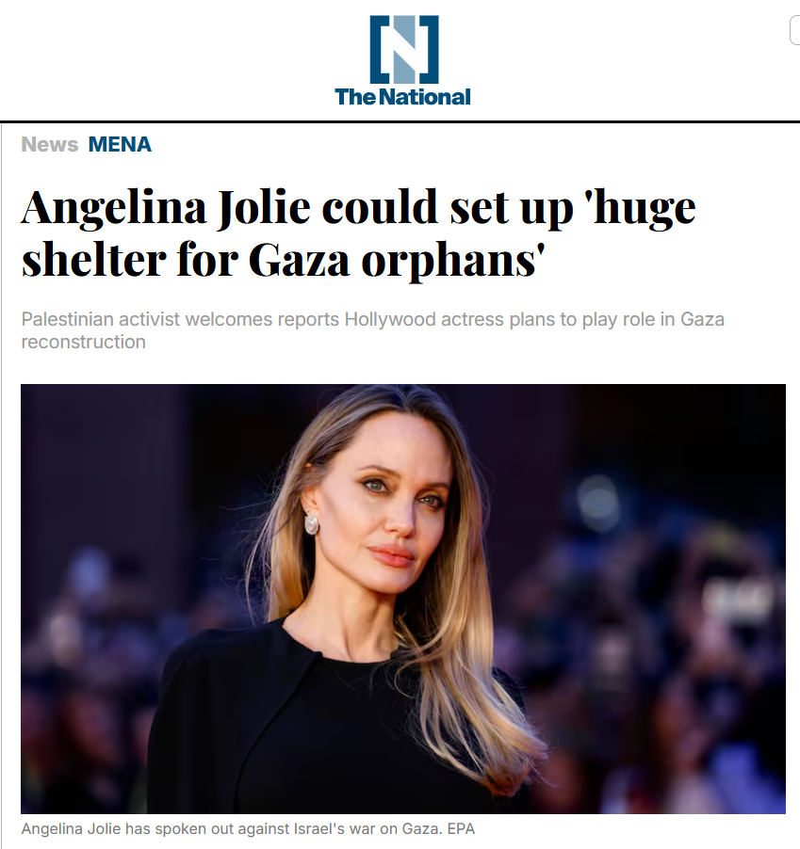The width and height of the screenshot is (800, 849).
Task: Open the News breadcrumb link
Action: [50, 145]
